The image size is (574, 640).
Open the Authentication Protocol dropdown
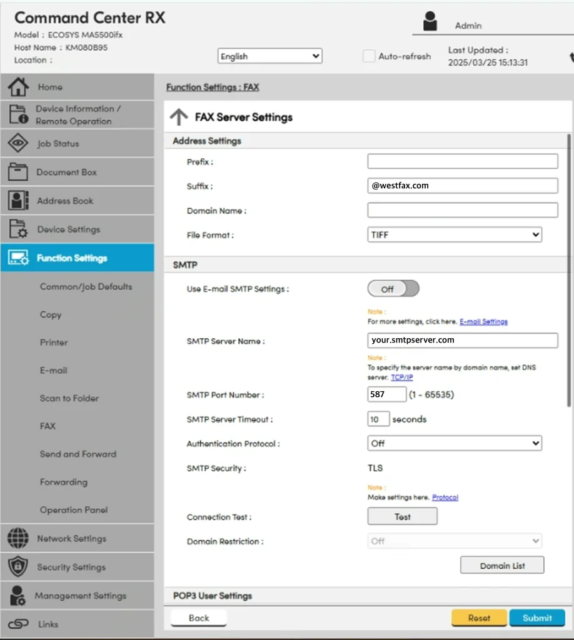pyautogui.click(x=455, y=443)
